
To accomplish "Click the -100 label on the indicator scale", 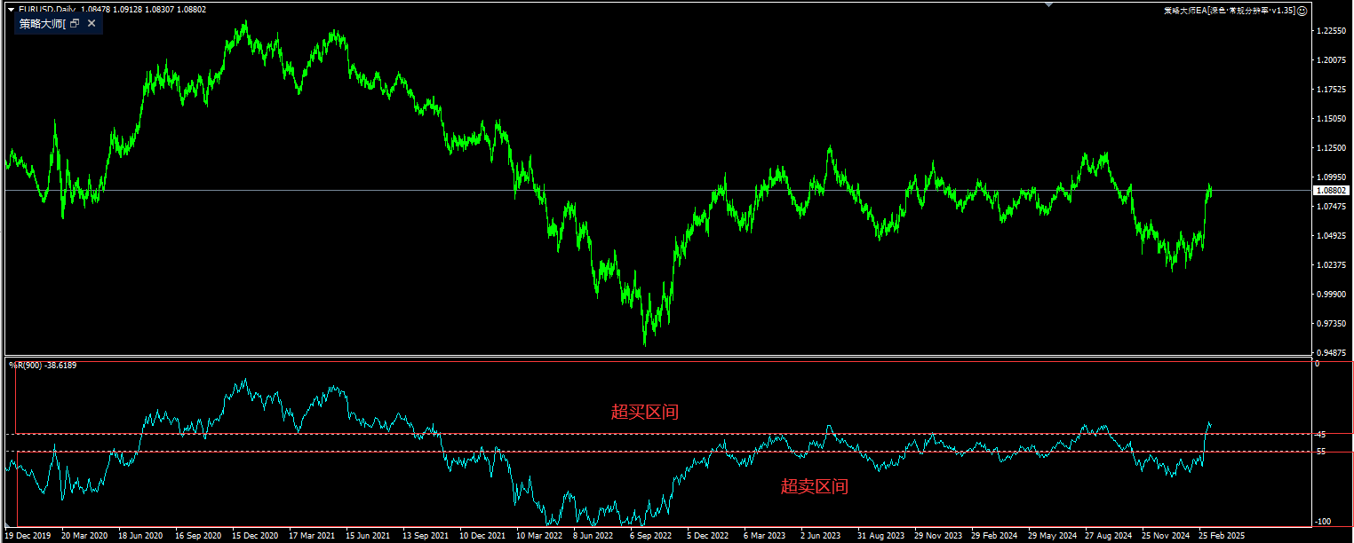I will point(1322,522).
